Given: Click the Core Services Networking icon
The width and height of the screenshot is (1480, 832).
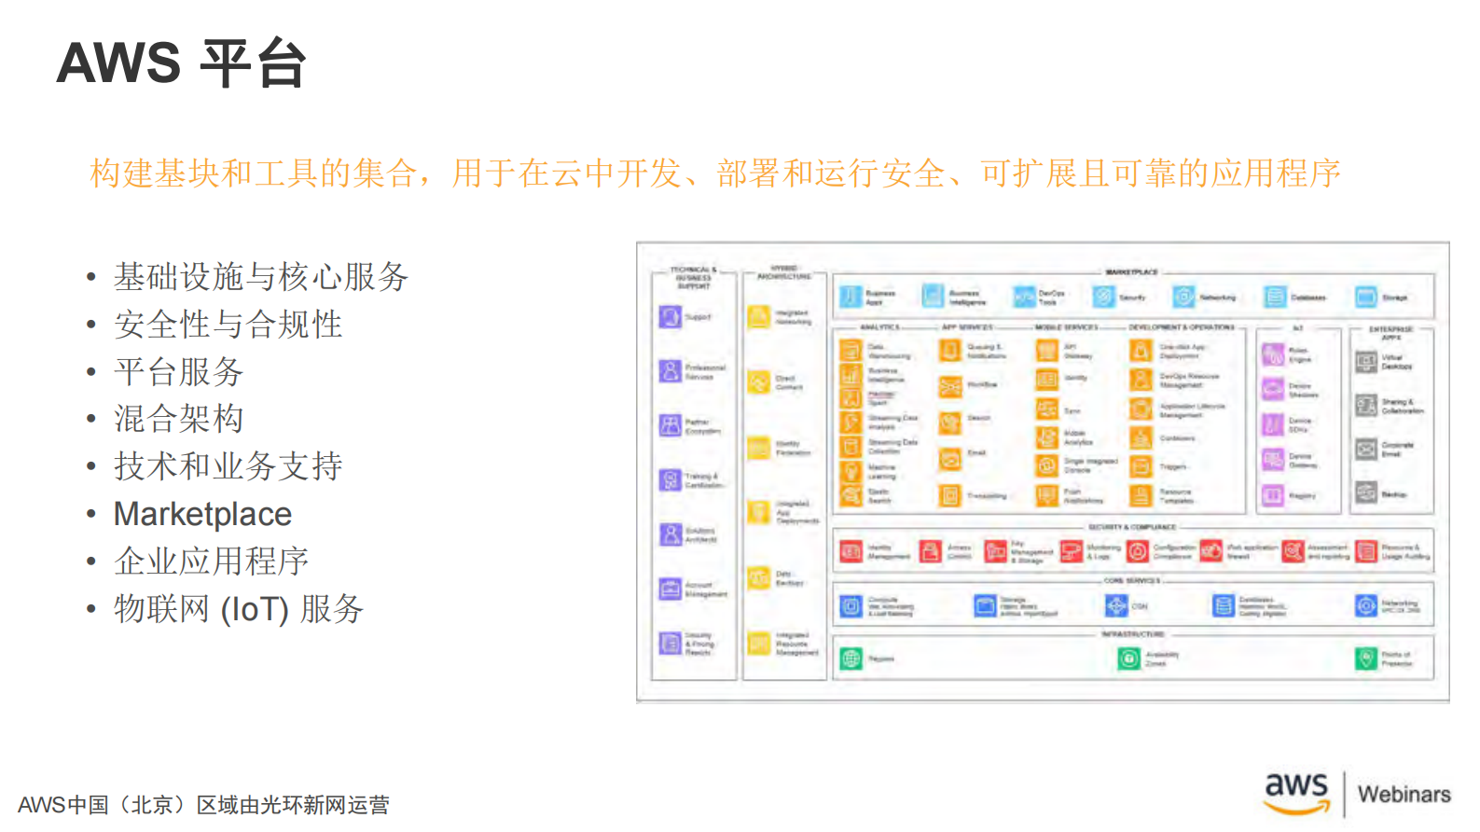Looking at the screenshot, I should (1366, 606).
